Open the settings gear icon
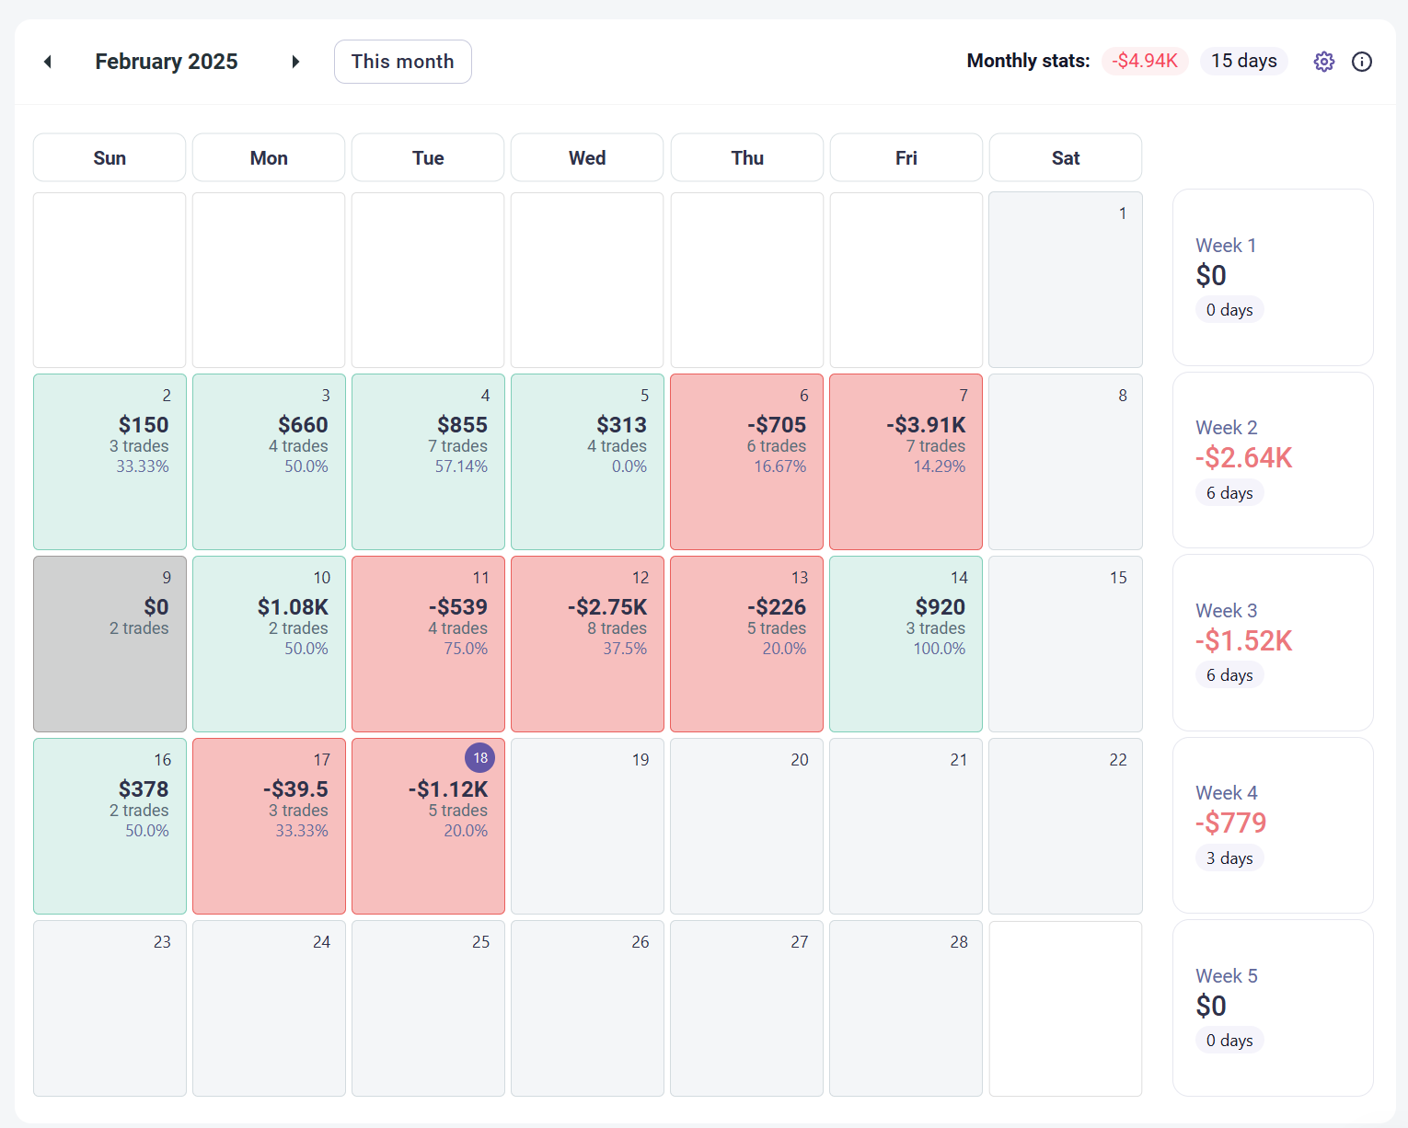 pos(1323,61)
